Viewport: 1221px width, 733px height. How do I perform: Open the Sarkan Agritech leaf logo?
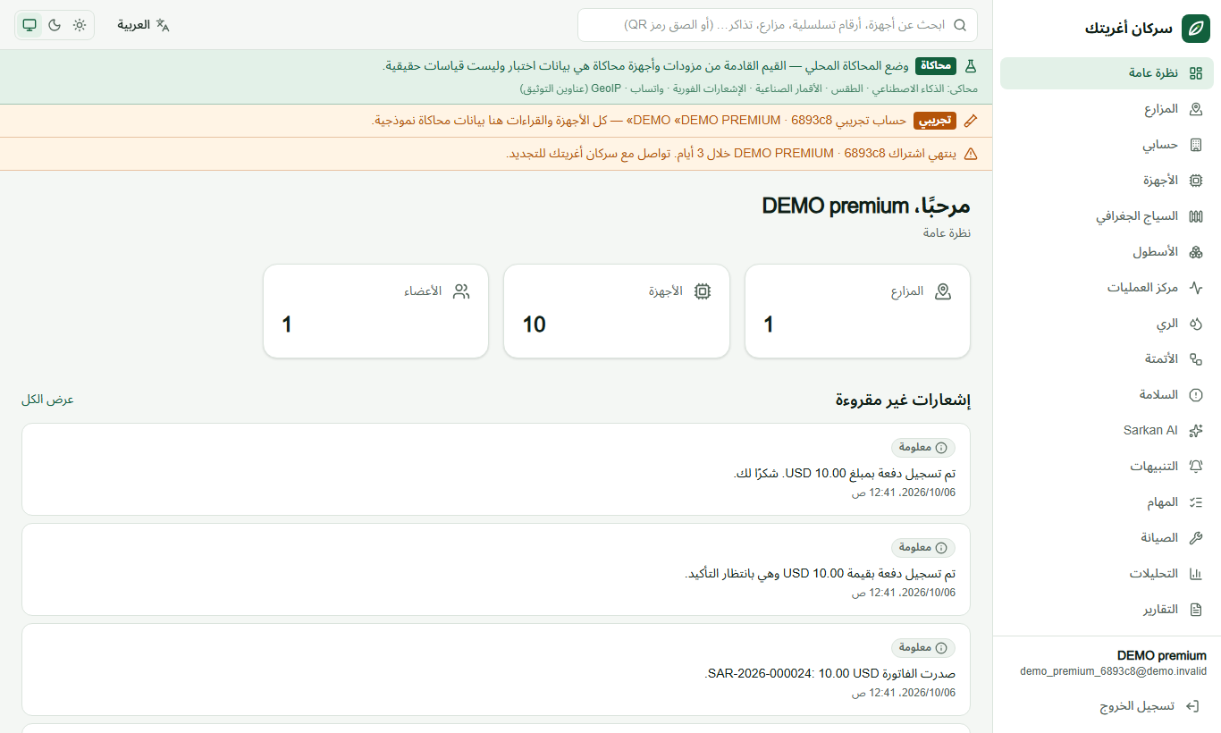(x=1195, y=29)
